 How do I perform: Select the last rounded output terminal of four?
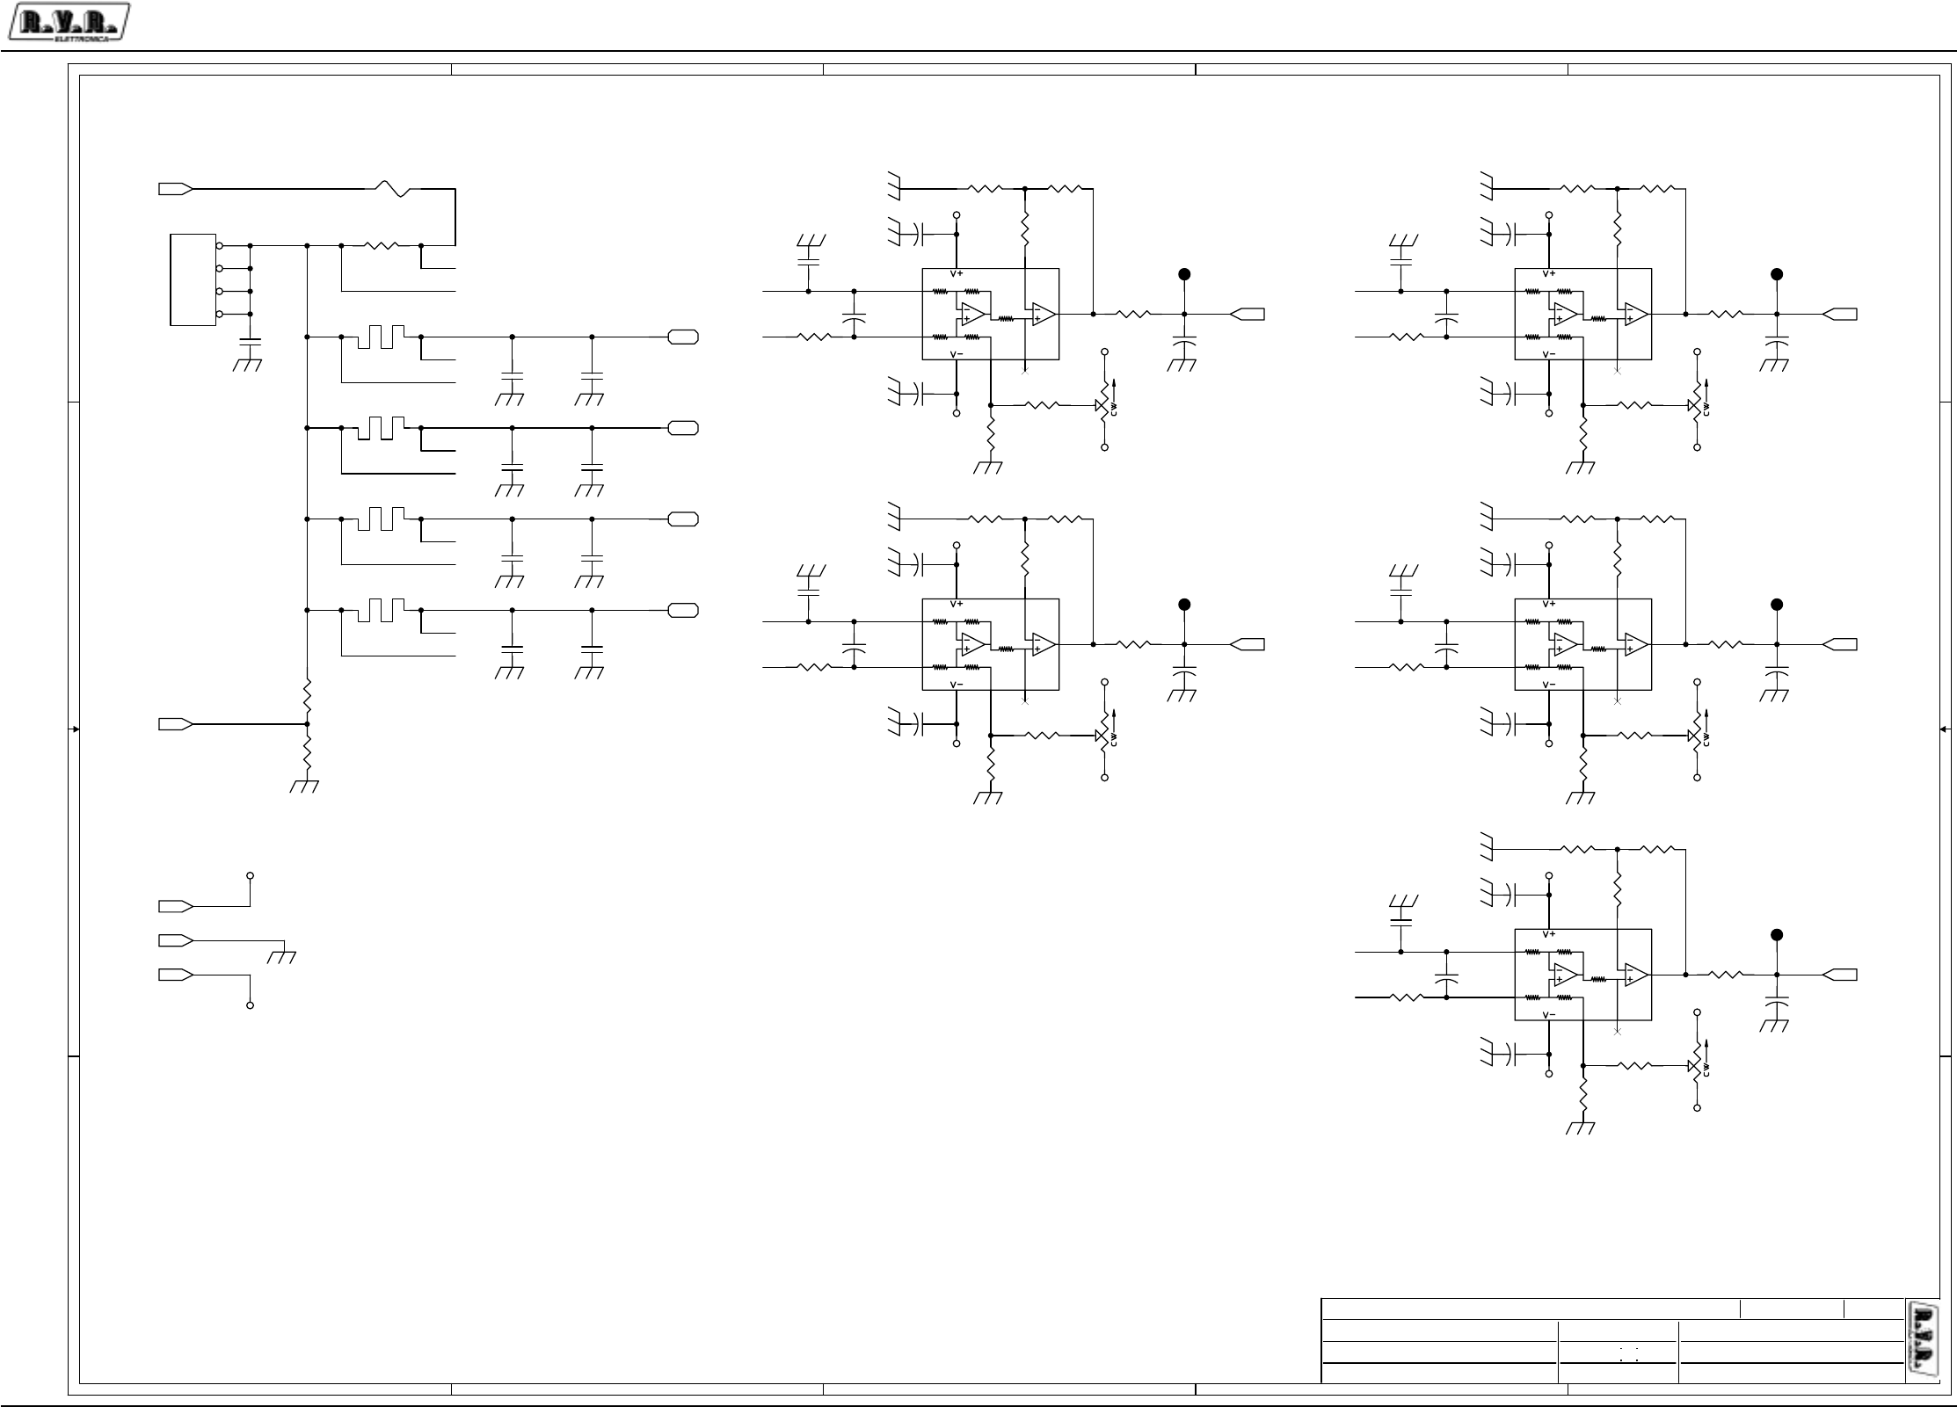tap(683, 610)
